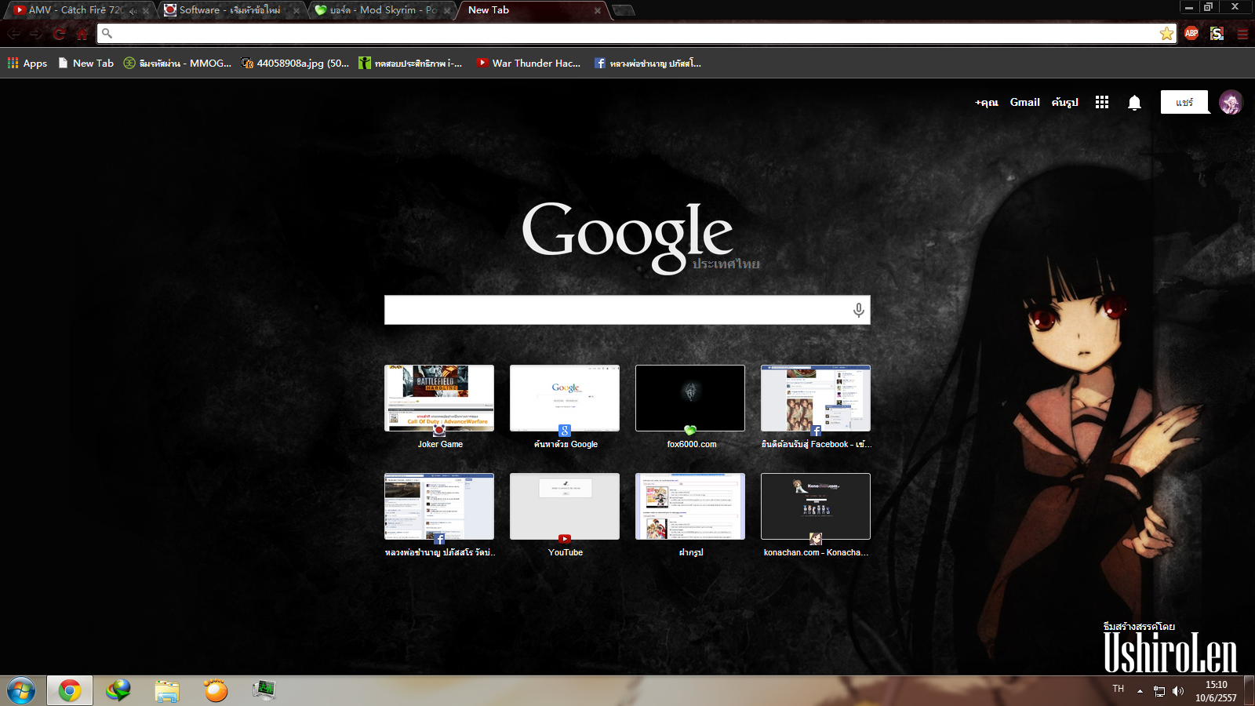Open Google notifications bell
Viewport: 1255px width, 706px height.
(x=1134, y=103)
